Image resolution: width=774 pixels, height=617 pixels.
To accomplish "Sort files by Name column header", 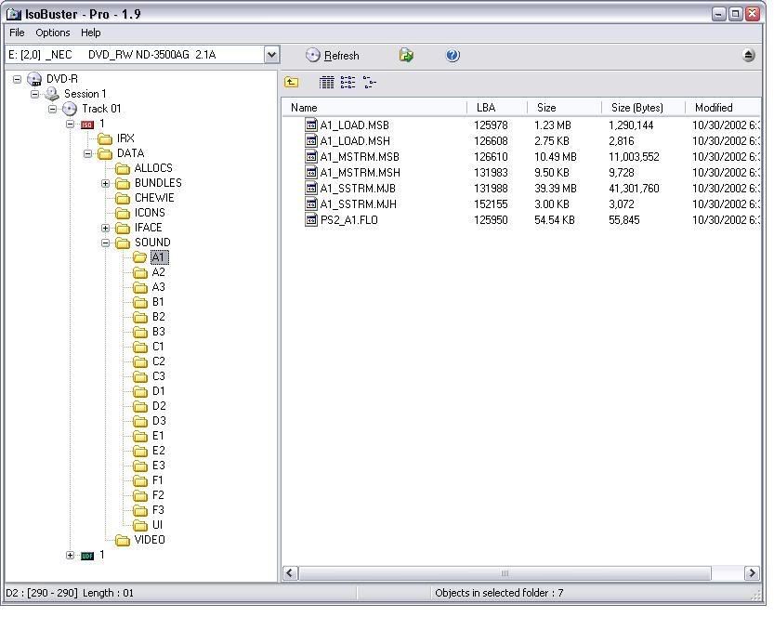I will pyautogui.click(x=374, y=108).
